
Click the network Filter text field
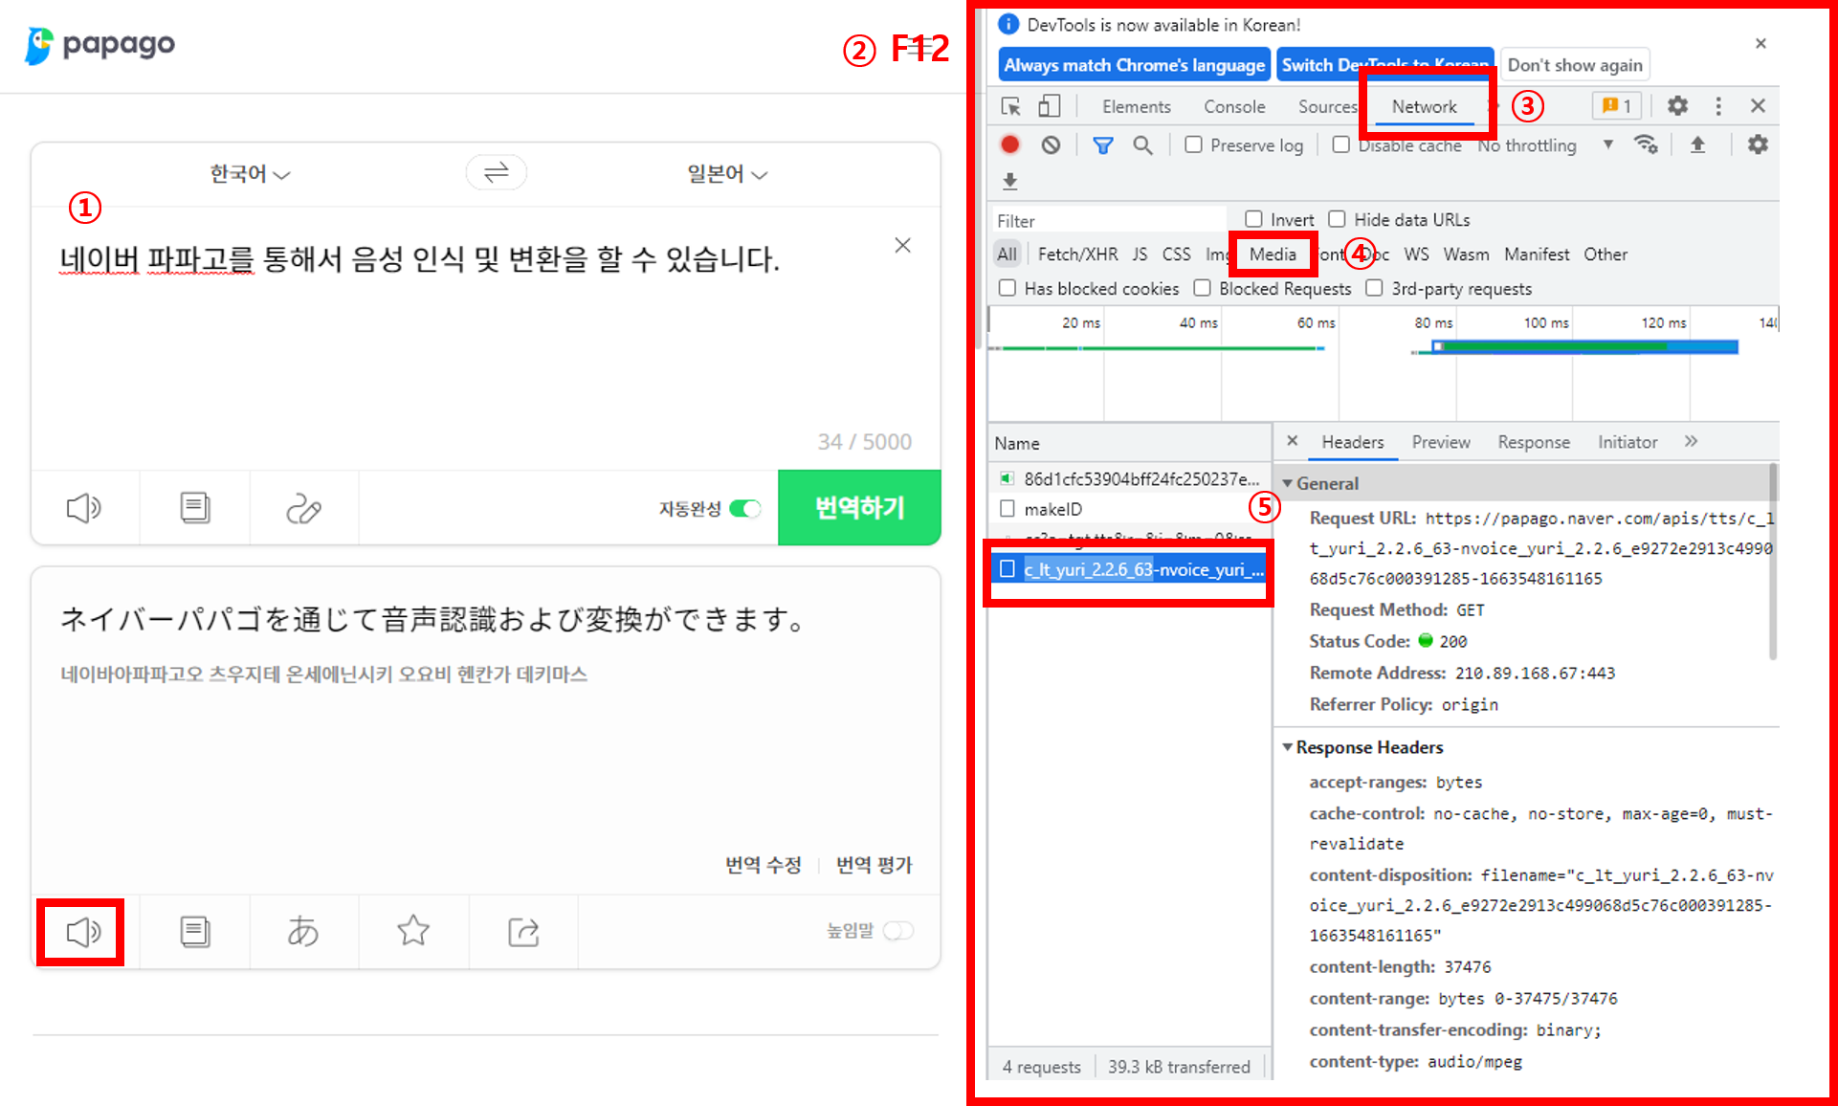(1108, 221)
